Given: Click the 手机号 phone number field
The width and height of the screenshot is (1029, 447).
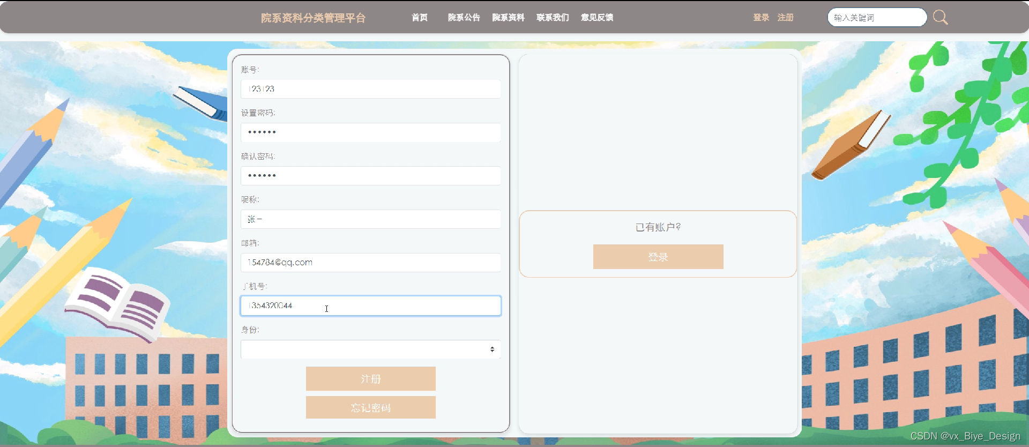Looking at the screenshot, I should pos(371,306).
